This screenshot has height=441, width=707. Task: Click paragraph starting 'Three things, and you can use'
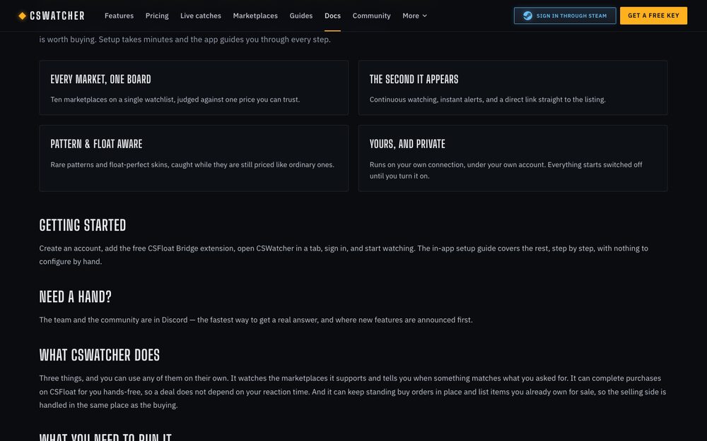tap(353, 392)
